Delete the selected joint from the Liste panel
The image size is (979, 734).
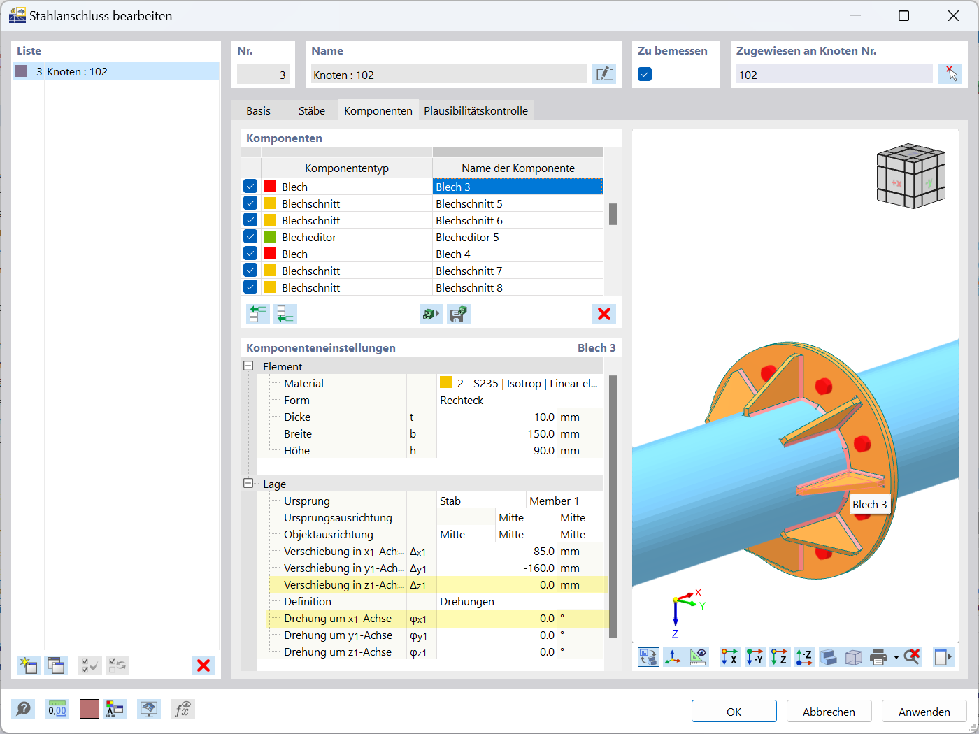point(203,665)
